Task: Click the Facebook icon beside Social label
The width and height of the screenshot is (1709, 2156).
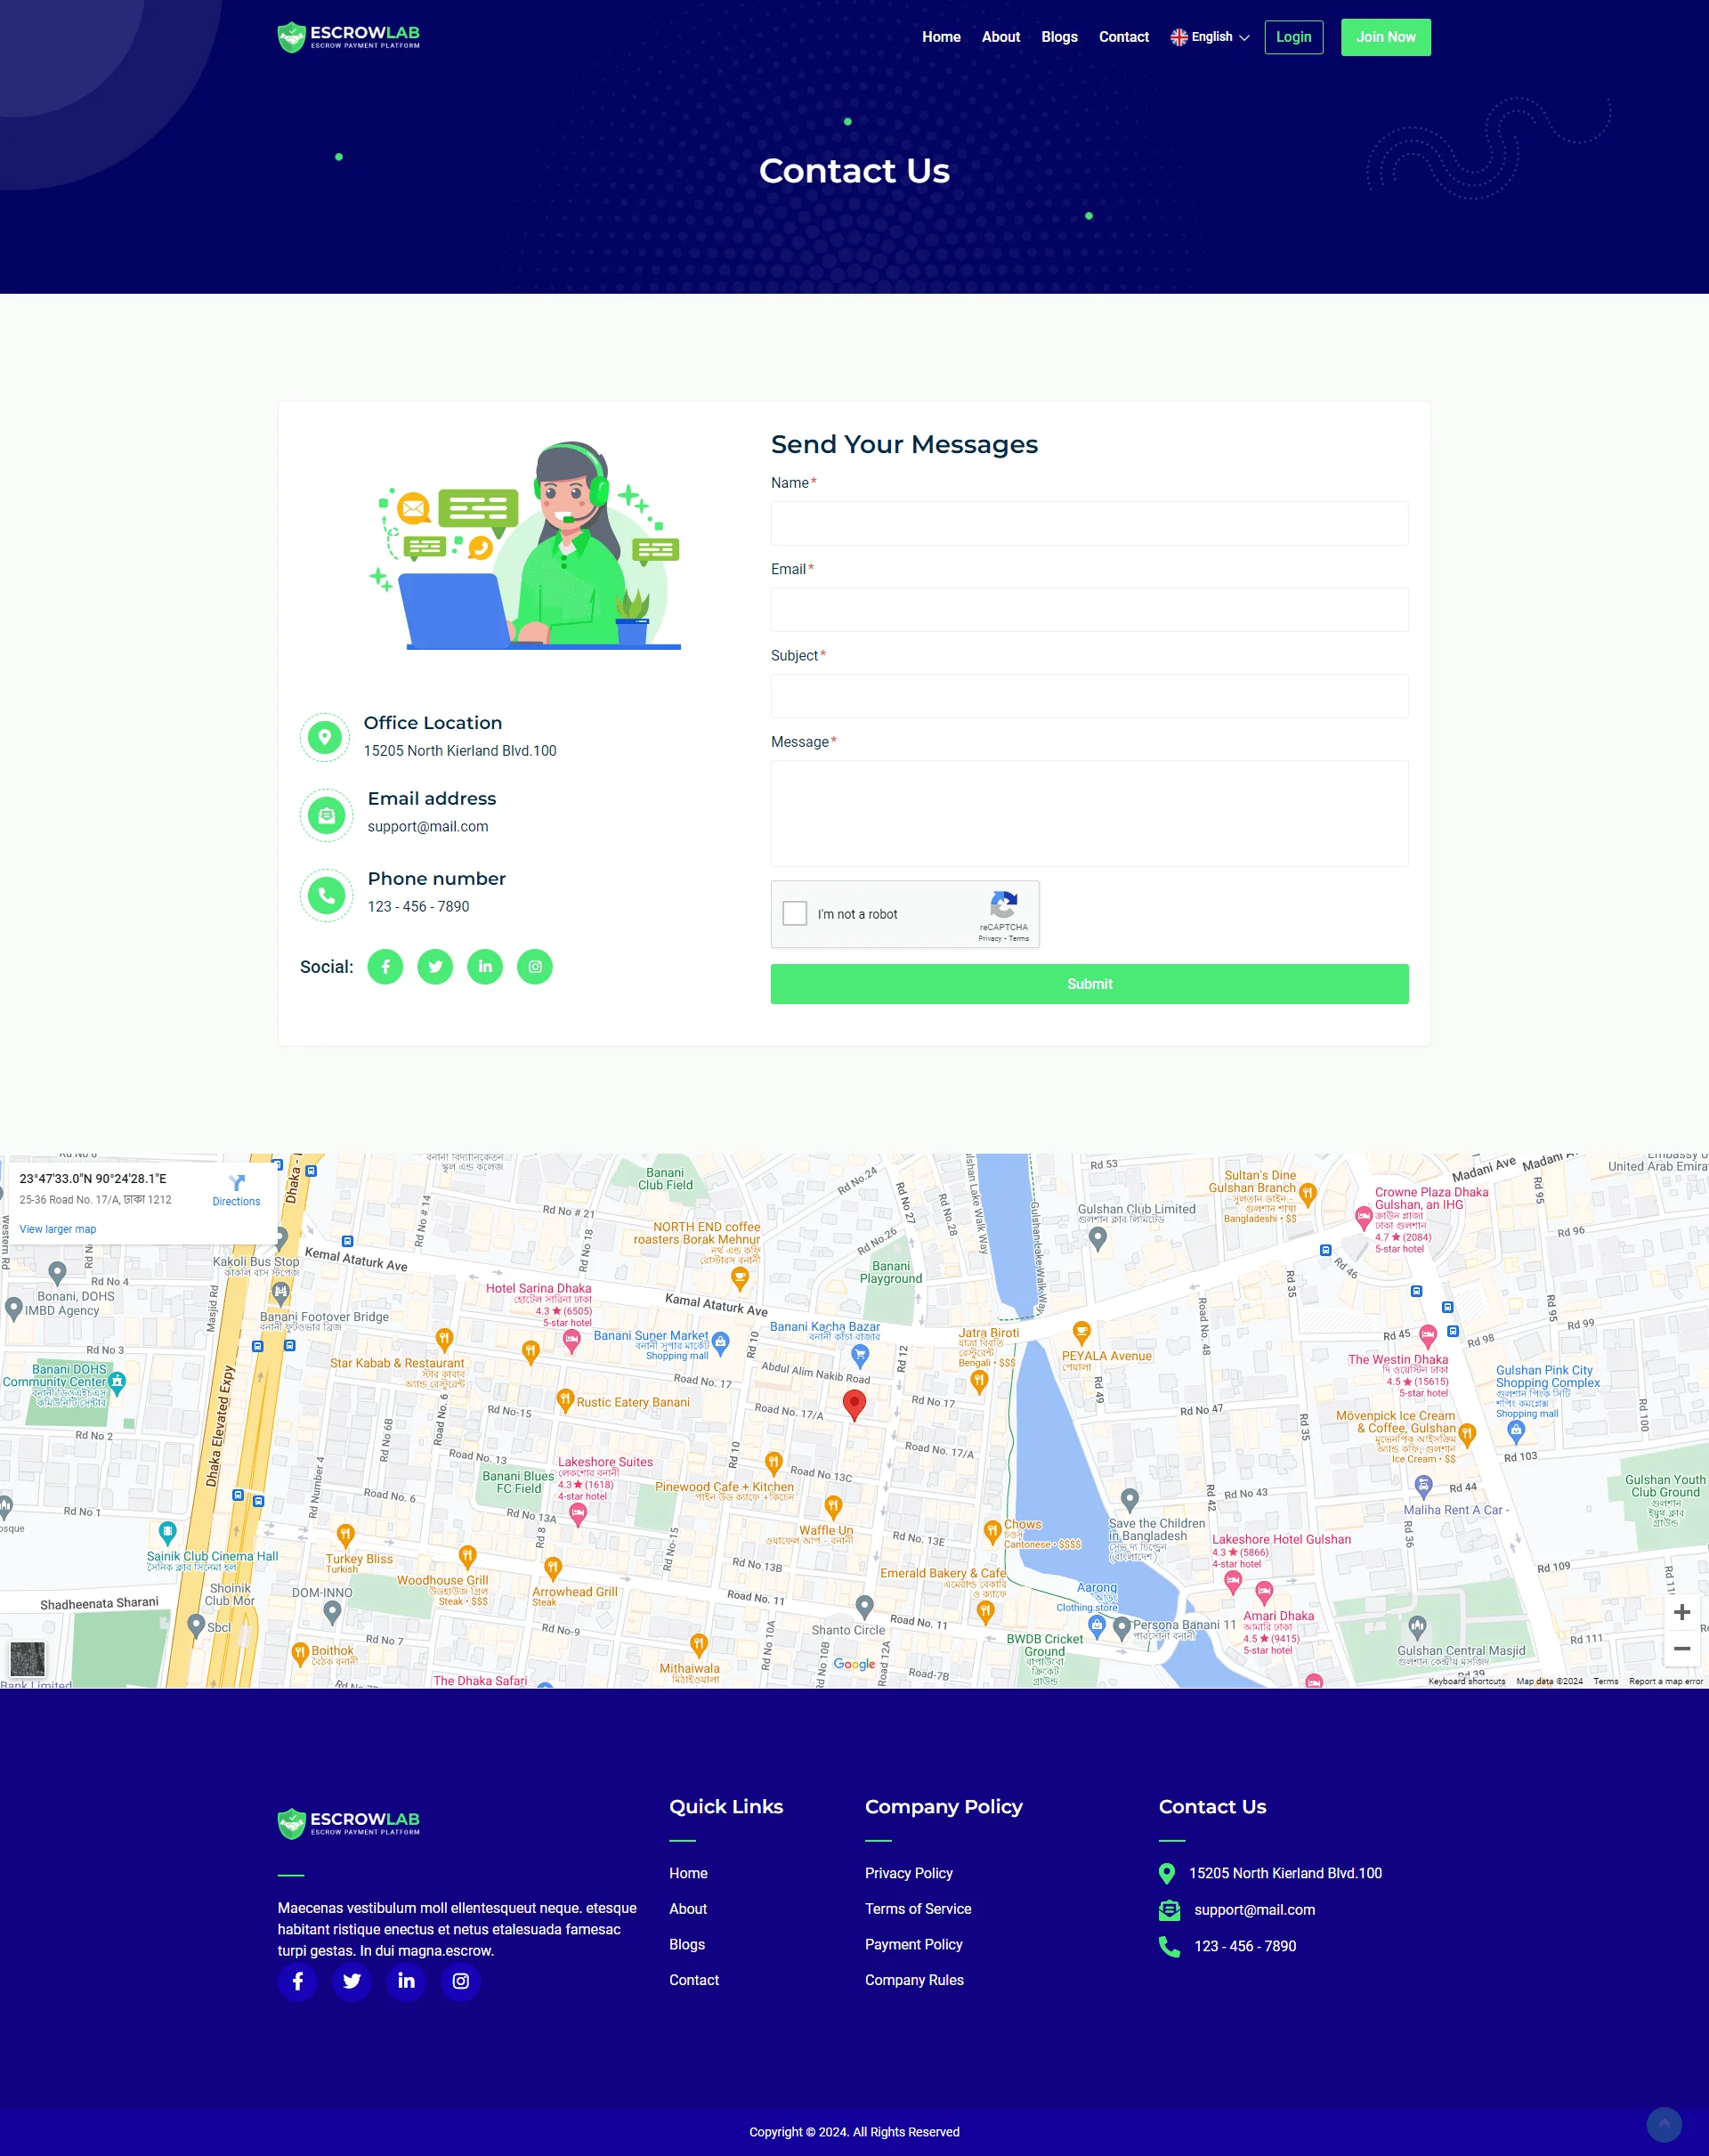Action: pos(385,967)
